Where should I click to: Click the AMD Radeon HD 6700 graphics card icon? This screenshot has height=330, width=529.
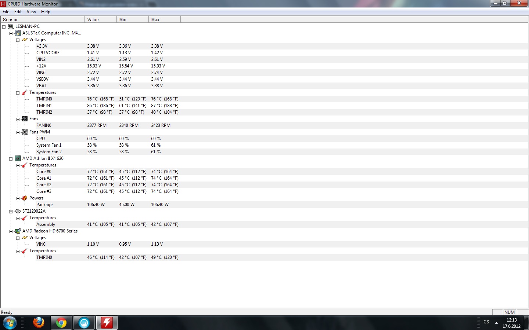tap(18, 231)
